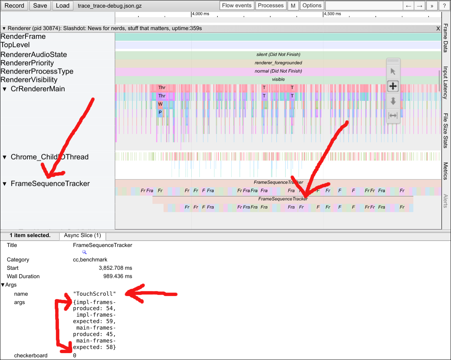Image resolution: width=451 pixels, height=360 pixels.
Task: Switch to the Input Latency side tab
Action: tap(446, 83)
